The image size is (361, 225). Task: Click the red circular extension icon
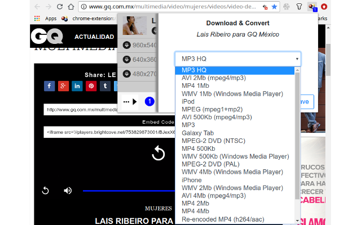click(324, 7)
